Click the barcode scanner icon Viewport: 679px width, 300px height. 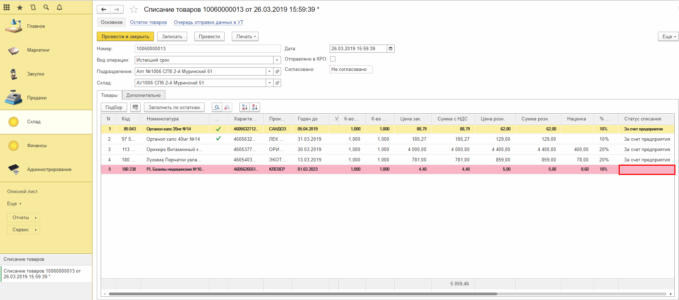[x=135, y=107]
